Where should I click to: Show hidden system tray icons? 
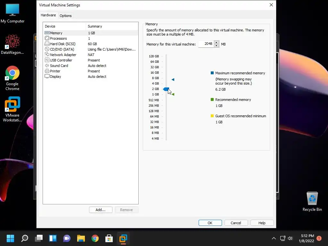274,238
